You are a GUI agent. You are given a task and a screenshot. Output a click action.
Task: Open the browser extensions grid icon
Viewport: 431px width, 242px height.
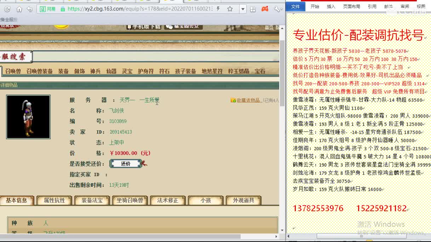click(253, 9)
